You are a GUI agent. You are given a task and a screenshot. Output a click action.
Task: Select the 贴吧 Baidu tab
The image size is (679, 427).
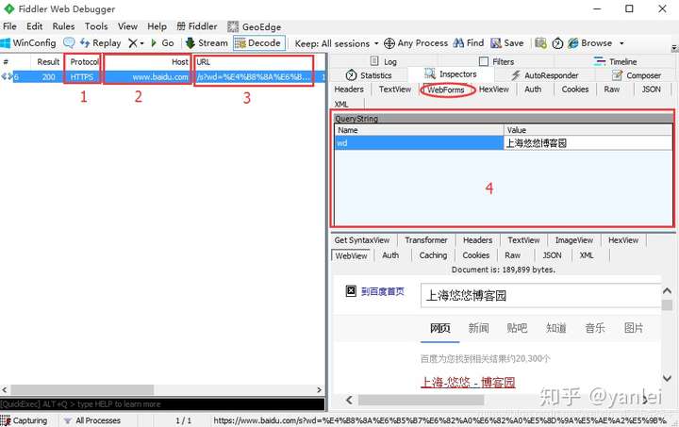[517, 328]
